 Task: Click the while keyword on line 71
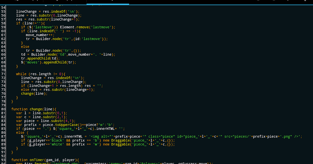pos(21,74)
